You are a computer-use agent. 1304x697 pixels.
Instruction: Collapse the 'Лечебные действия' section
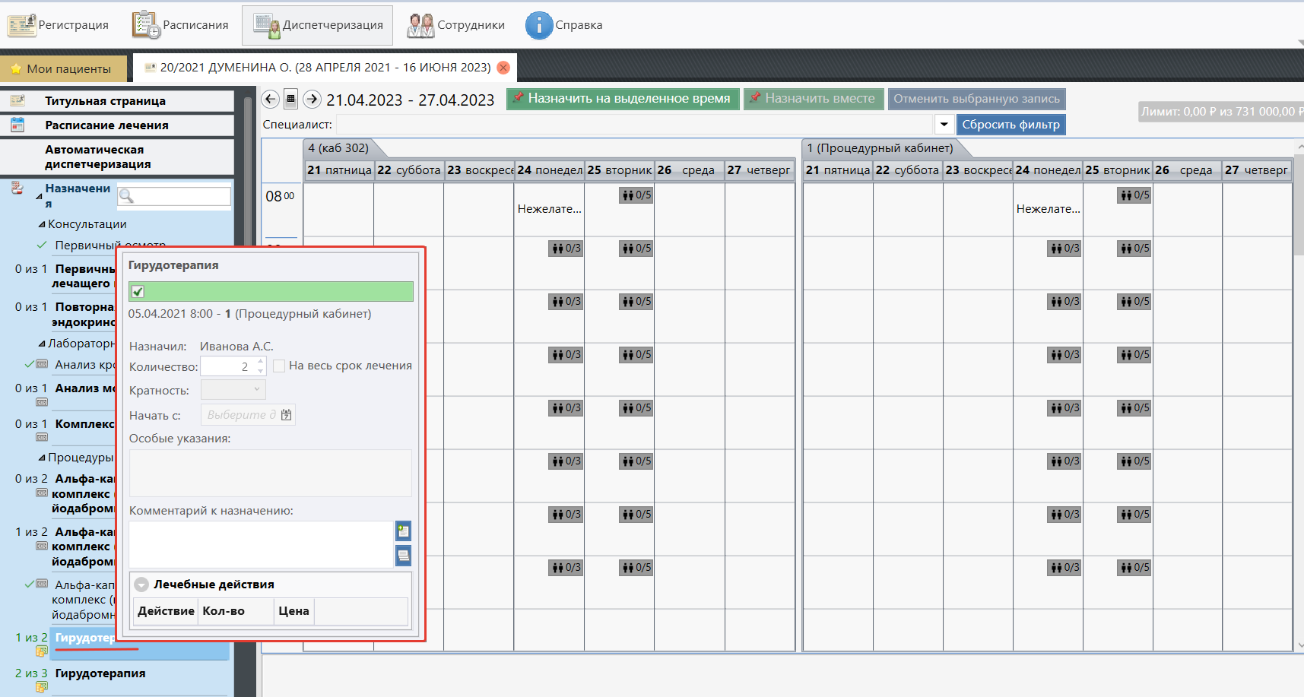[141, 585]
